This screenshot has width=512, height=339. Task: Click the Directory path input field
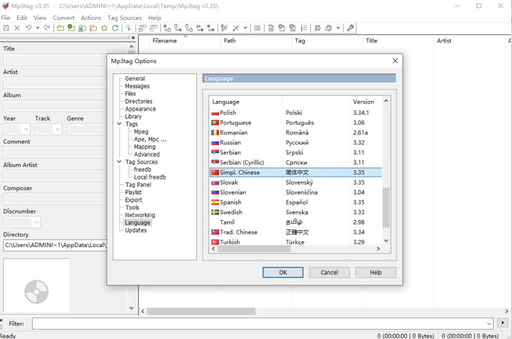[55, 245]
